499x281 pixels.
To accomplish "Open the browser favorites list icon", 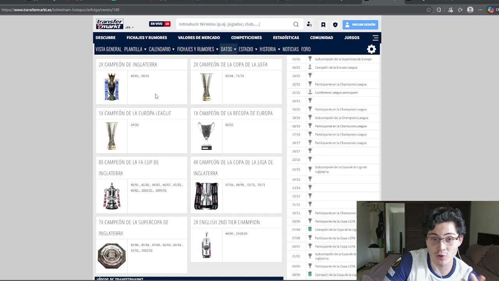I will tap(460, 10).
